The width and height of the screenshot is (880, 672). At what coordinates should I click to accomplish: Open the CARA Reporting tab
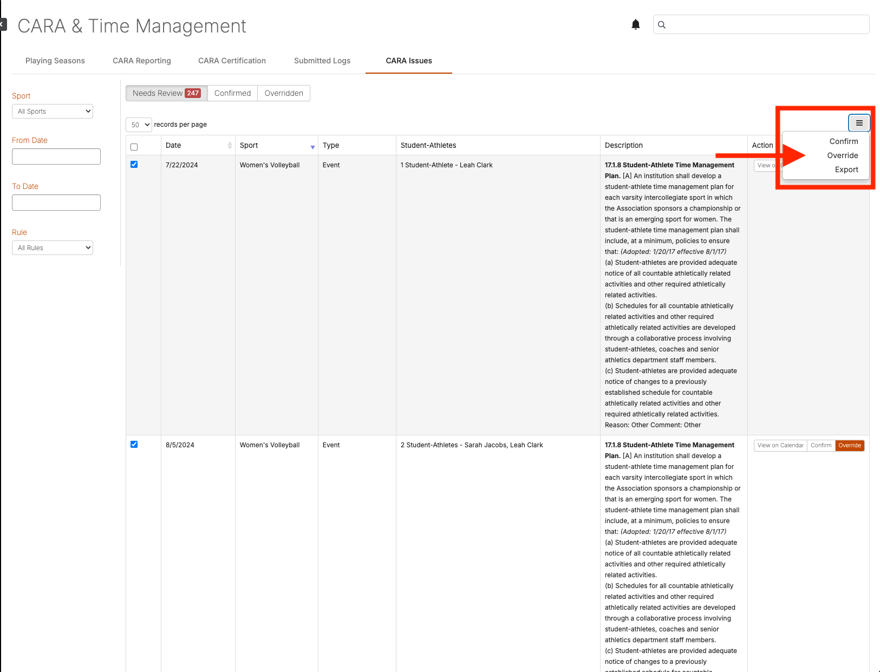[x=142, y=61]
